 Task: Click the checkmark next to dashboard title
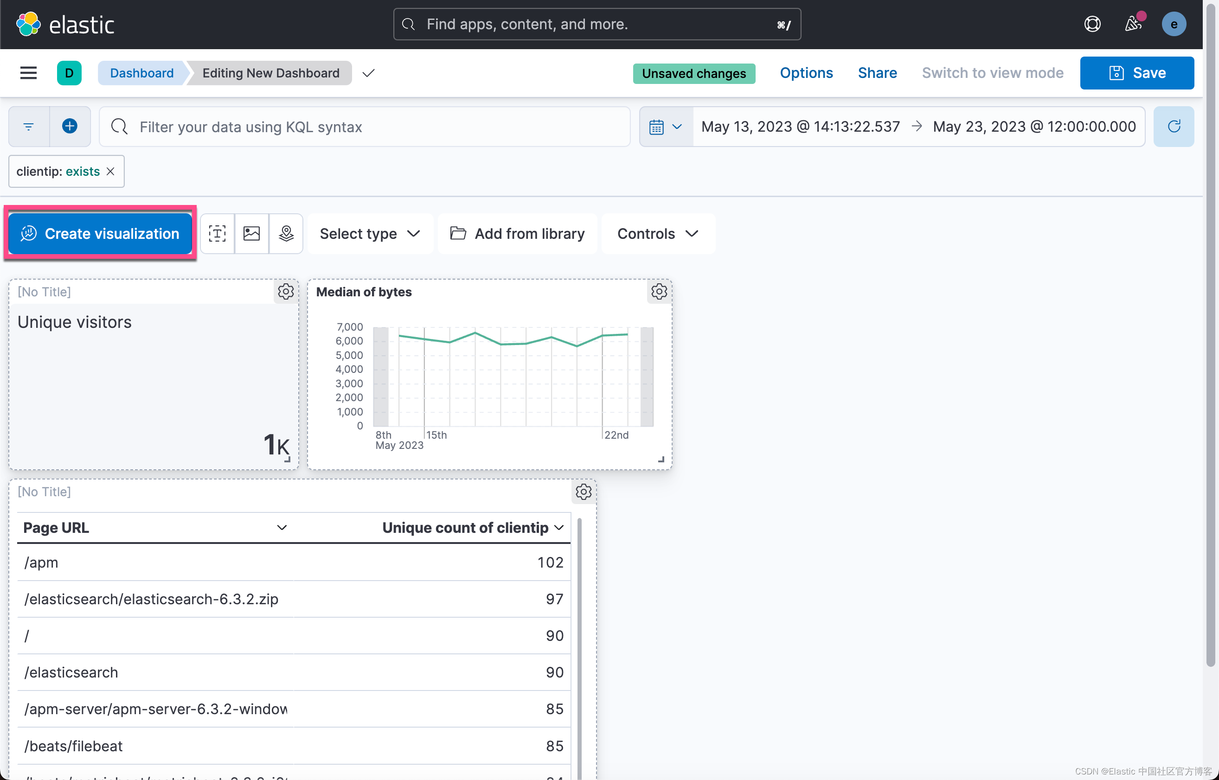click(369, 73)
